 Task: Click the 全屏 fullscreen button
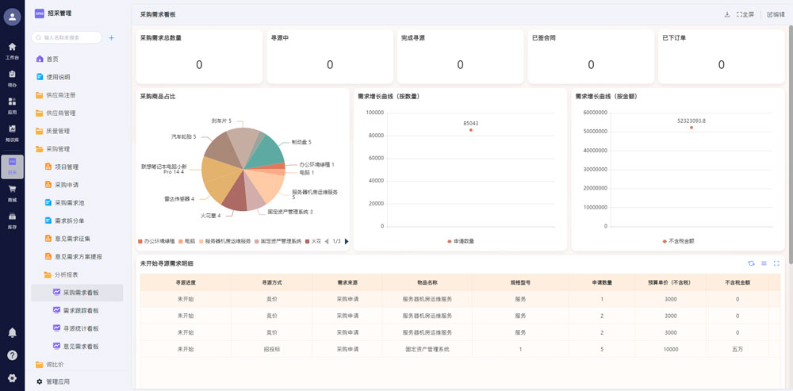tap(745, 14)
